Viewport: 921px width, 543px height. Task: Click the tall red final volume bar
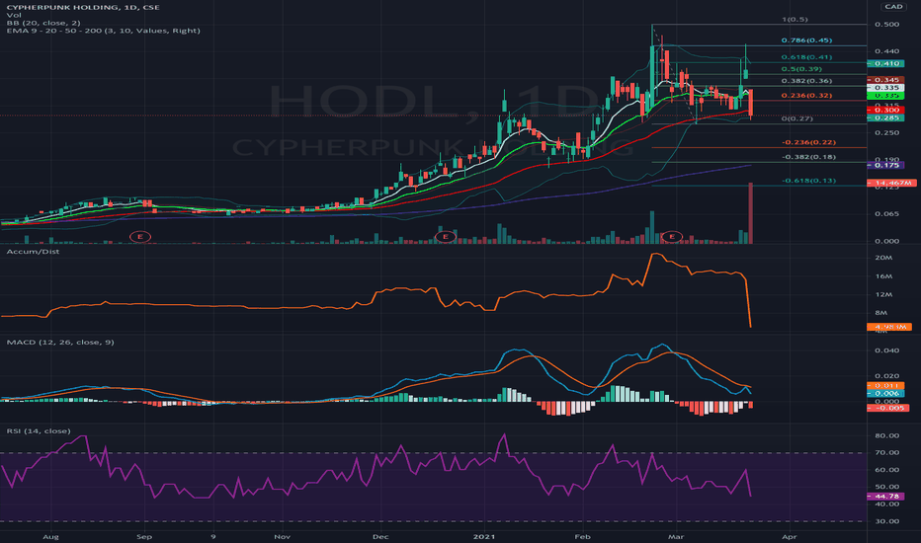[751, 213]
